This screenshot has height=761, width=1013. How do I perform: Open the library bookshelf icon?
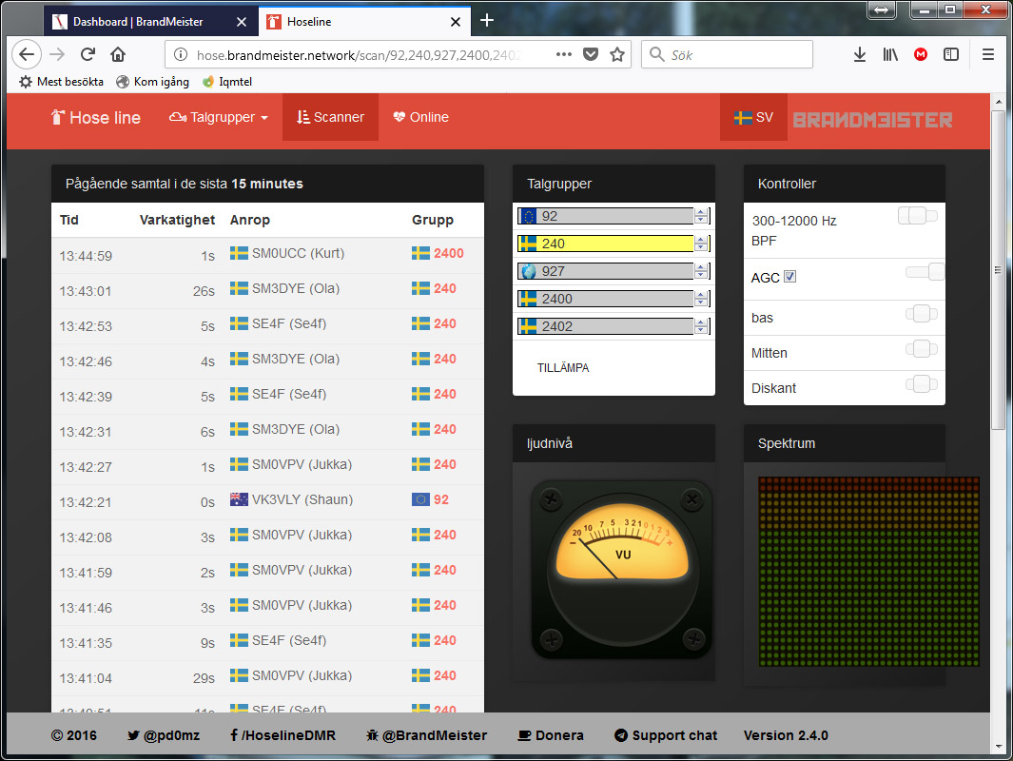(x=890, y=54)
